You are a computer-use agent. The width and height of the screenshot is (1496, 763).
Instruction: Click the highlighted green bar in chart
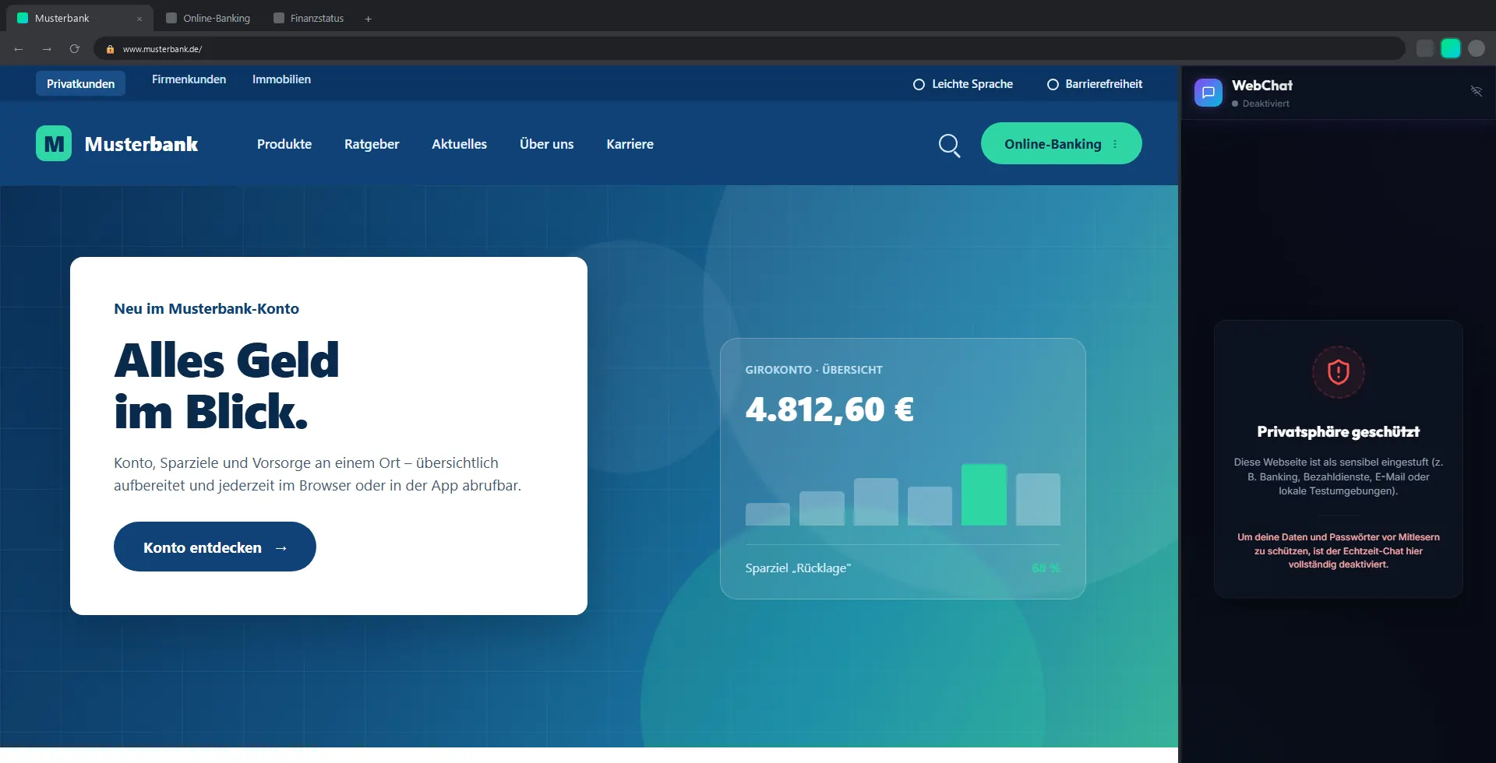point(984,494)
